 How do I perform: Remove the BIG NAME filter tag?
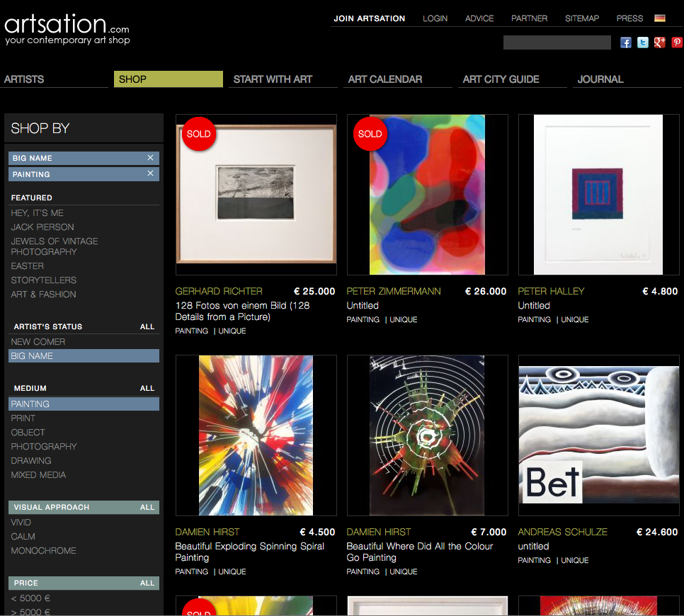pos(150,158)
